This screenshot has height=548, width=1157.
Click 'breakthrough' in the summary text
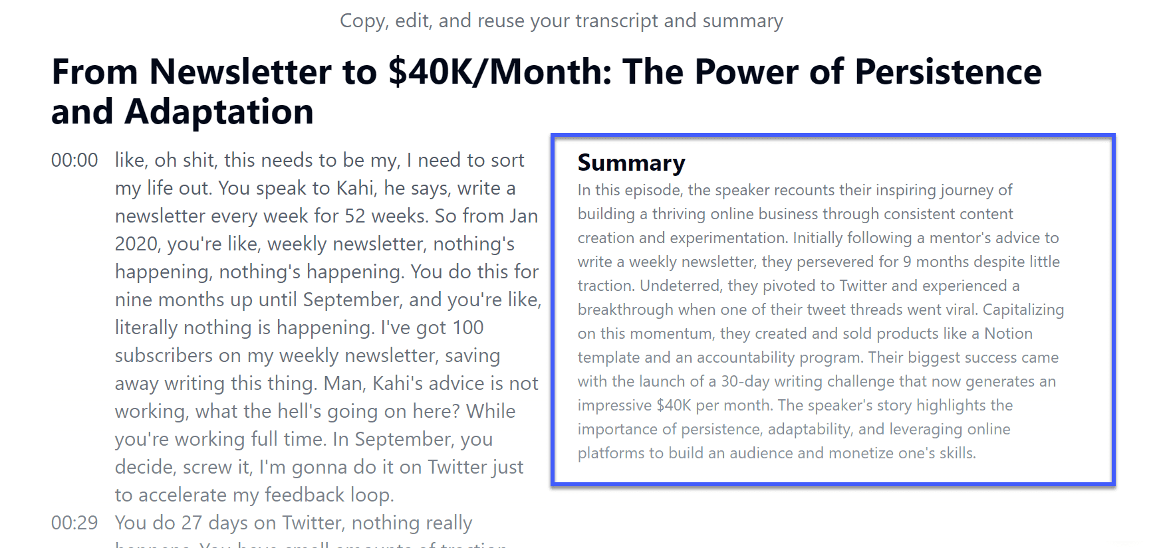pos(625,310)
